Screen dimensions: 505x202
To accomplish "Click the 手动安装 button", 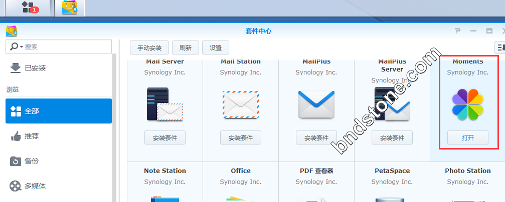I will pyautogui.click(x=149, y=48).
